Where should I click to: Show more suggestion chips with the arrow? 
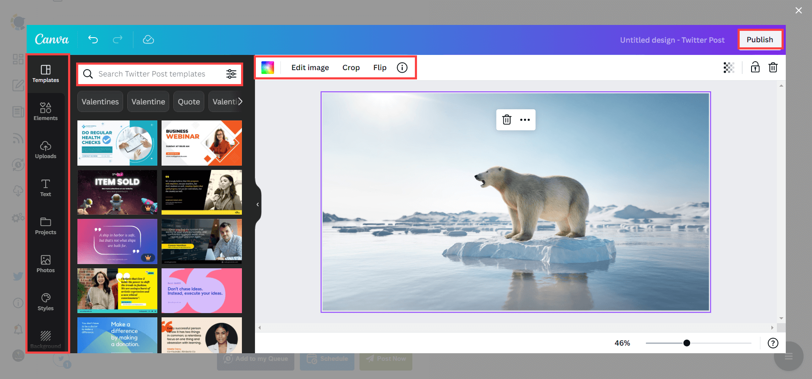point(240,101)
